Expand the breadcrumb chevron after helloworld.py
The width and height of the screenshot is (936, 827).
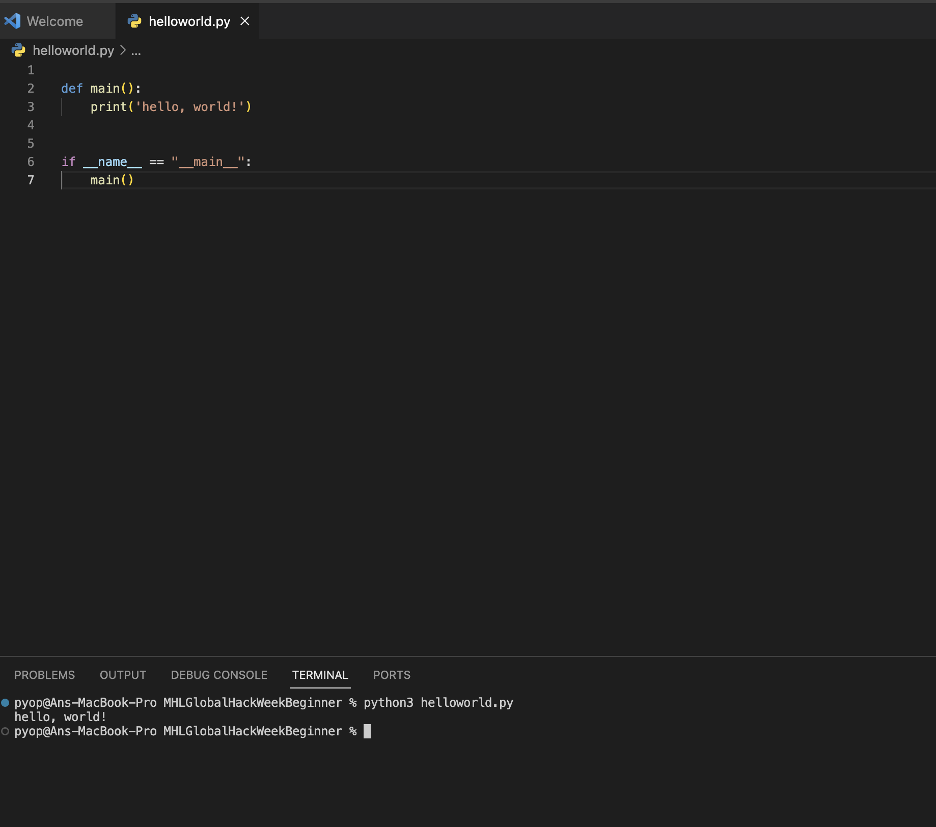coord(123,50)
